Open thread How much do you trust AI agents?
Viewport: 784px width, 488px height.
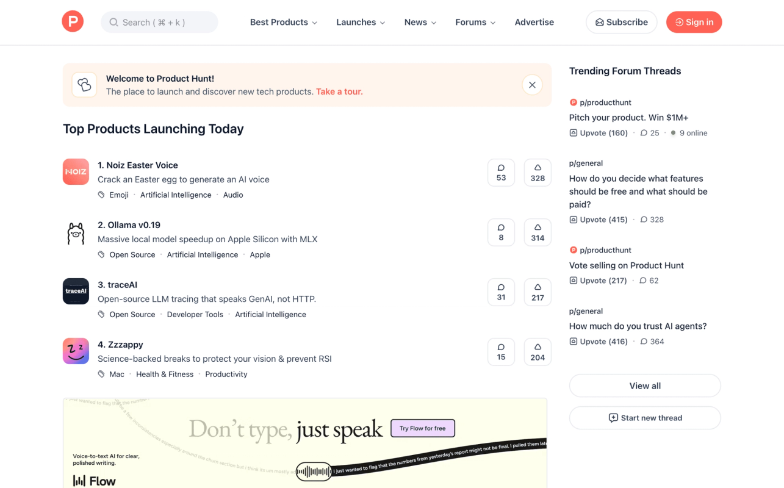[638, 326]
